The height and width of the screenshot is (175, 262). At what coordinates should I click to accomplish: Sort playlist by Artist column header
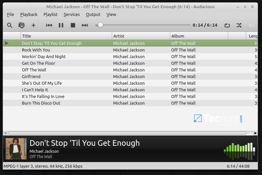pyautogui.click(x=141, y=36)
